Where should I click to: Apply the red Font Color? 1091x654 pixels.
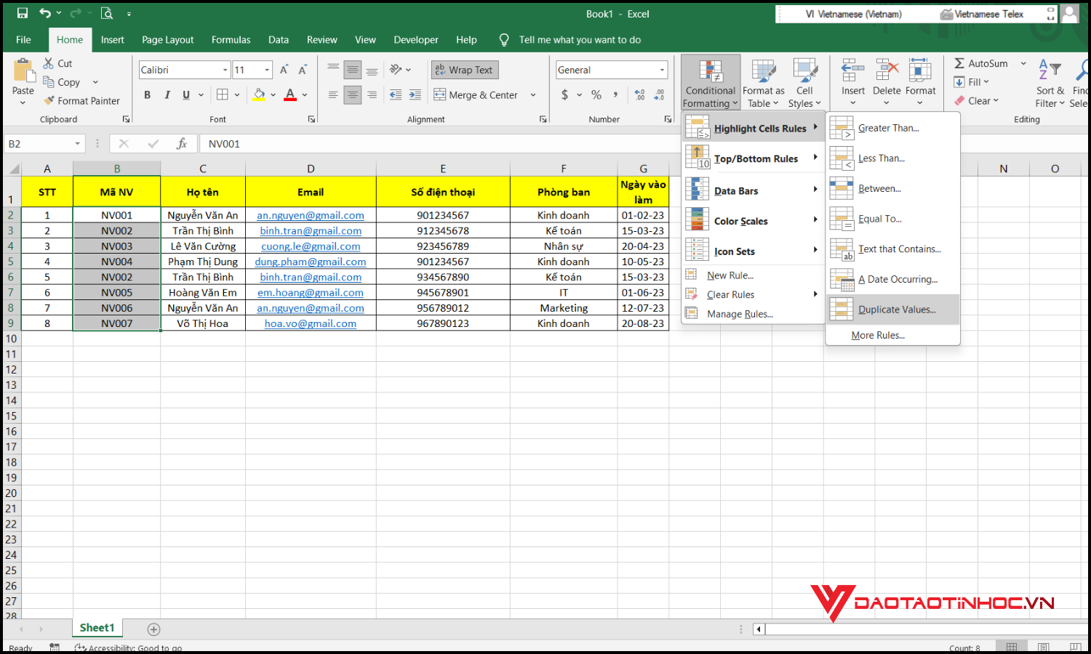pyautogui.click(x=290, y=94)
